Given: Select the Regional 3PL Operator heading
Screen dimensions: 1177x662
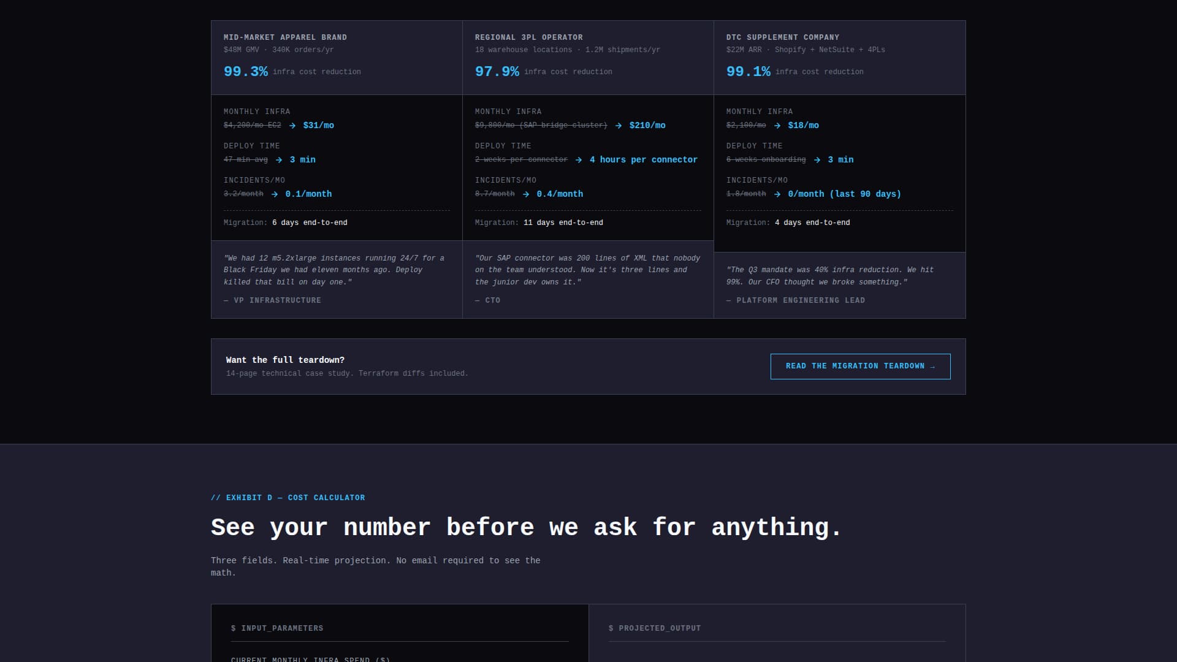Looking at the screenshot, I should tap(529, 37).
